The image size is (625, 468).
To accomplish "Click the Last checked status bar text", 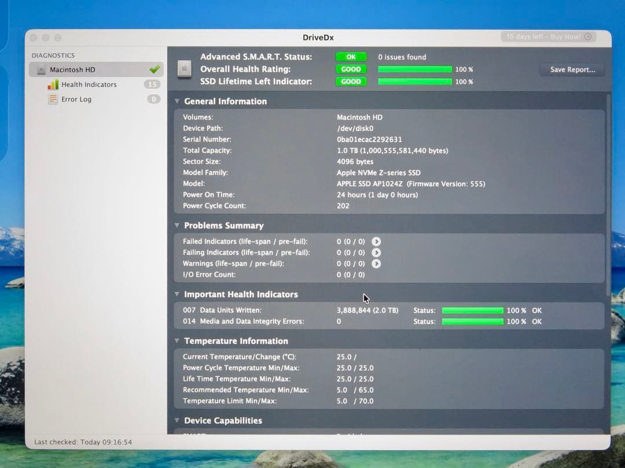I will click(x=83, y=442).
